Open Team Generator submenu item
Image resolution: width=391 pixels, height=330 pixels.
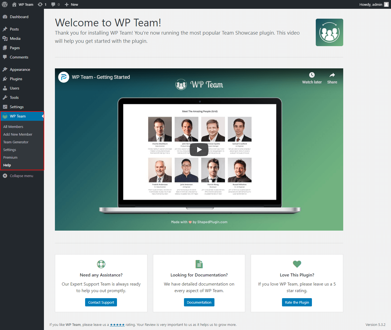pyautogui.click(x=16, y=142)
